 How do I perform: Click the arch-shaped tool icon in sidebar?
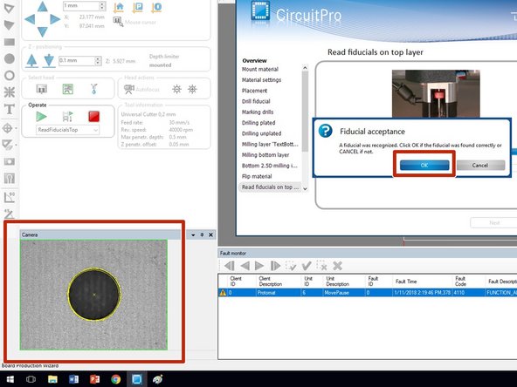pos(10,179)
